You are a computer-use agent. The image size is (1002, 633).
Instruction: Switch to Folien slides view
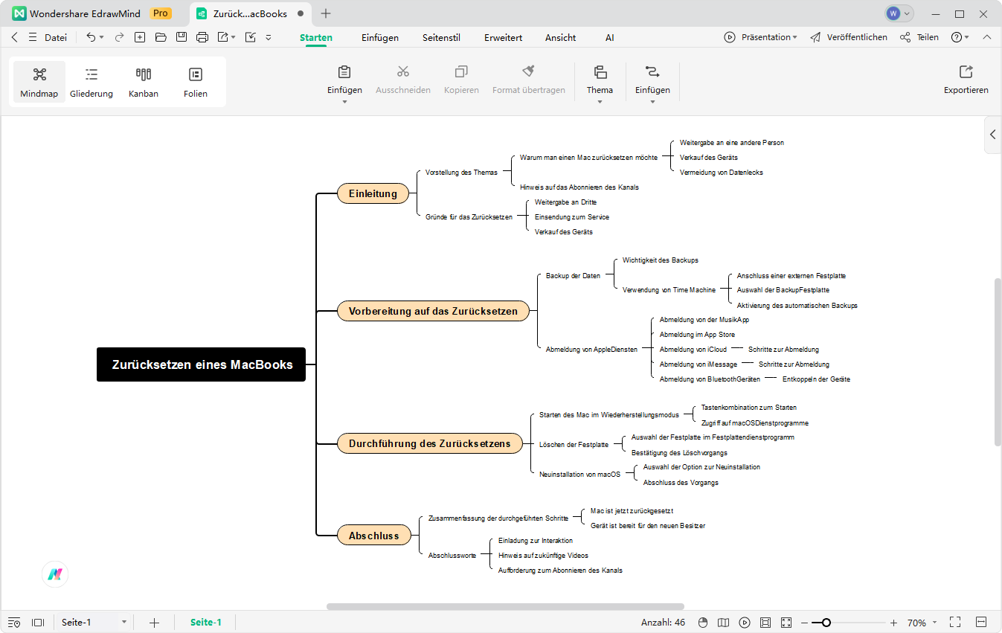(x=196, y=82)
